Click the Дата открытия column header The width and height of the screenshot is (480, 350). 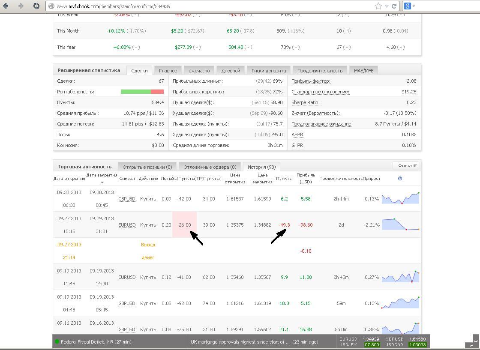pyautogui.click(x=69, y=178)
